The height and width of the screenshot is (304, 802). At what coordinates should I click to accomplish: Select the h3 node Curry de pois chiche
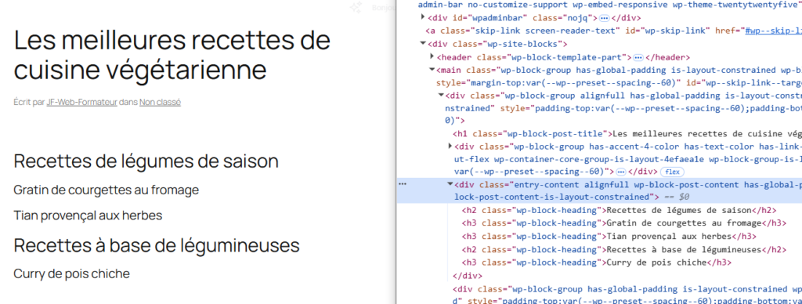pos(597,262)
